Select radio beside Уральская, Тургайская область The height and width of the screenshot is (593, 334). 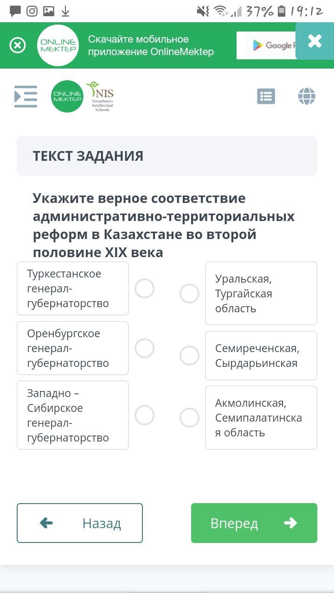pos(189,293)
